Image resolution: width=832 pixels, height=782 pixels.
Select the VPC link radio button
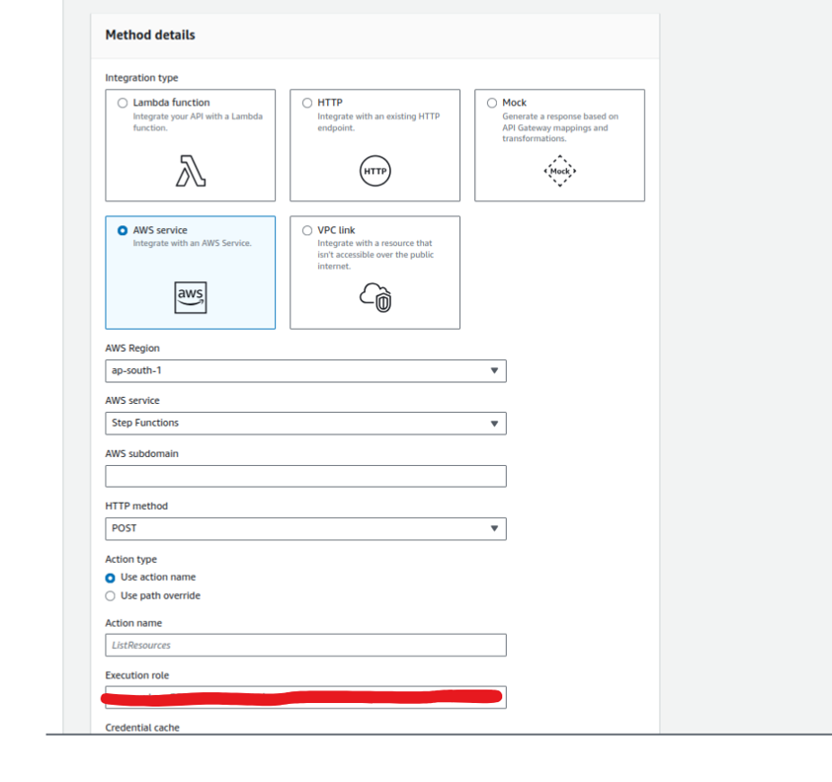pos(307,230)
